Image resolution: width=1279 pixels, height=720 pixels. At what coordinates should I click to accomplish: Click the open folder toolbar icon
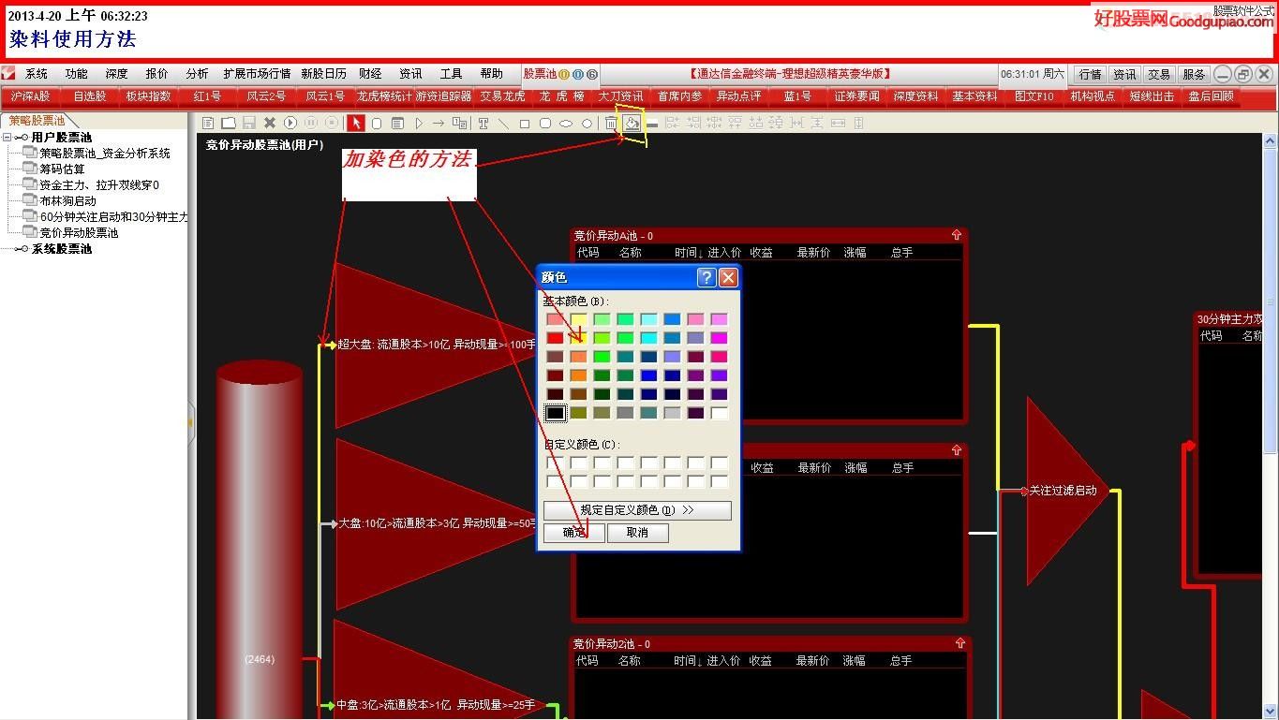(229, 123)
